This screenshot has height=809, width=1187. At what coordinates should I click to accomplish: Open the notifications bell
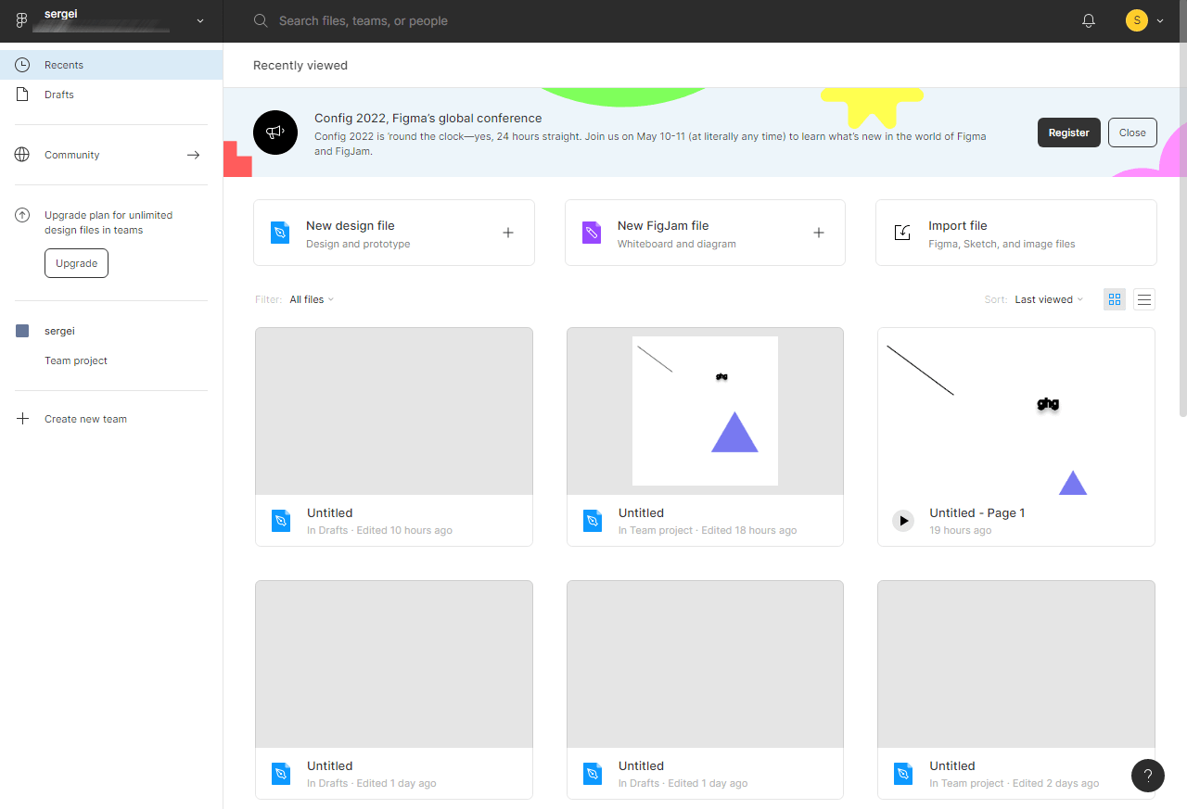1089,20
